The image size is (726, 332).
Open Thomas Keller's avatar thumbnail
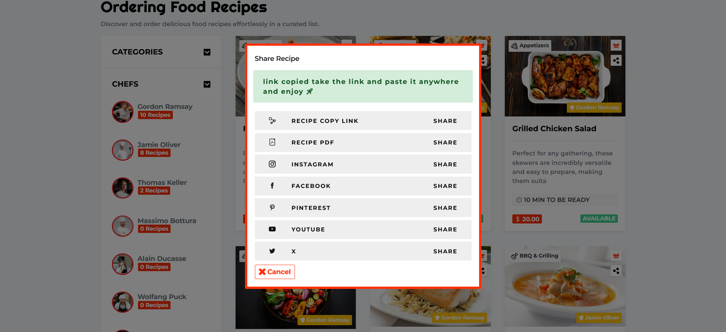pos(123,188)
